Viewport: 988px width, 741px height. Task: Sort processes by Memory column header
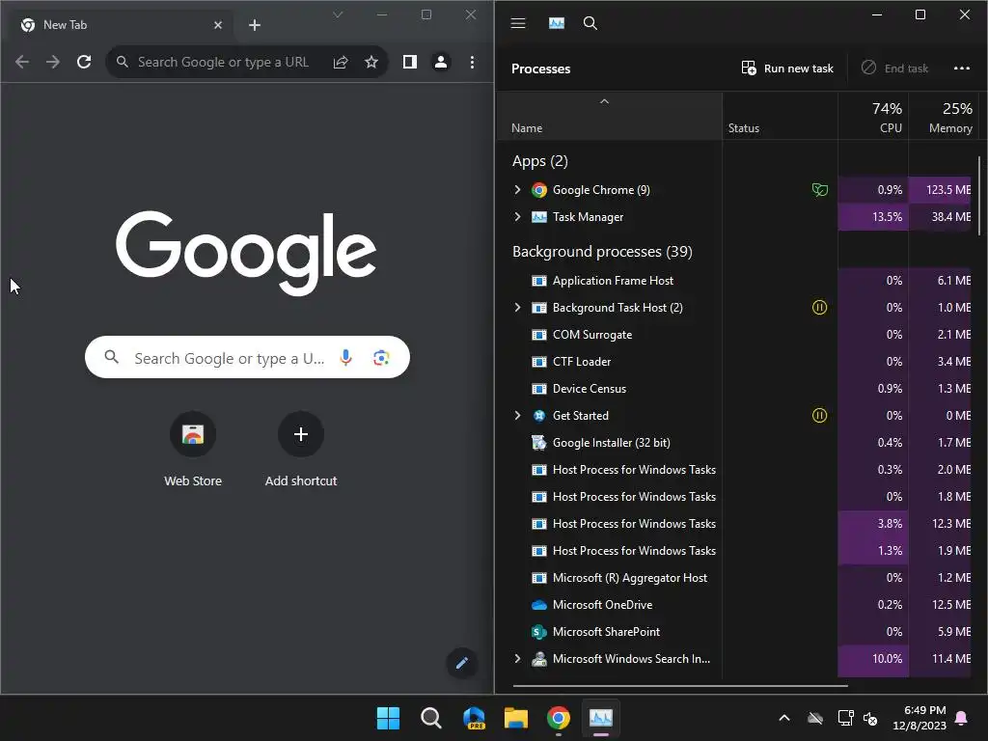tap(944, 117)
